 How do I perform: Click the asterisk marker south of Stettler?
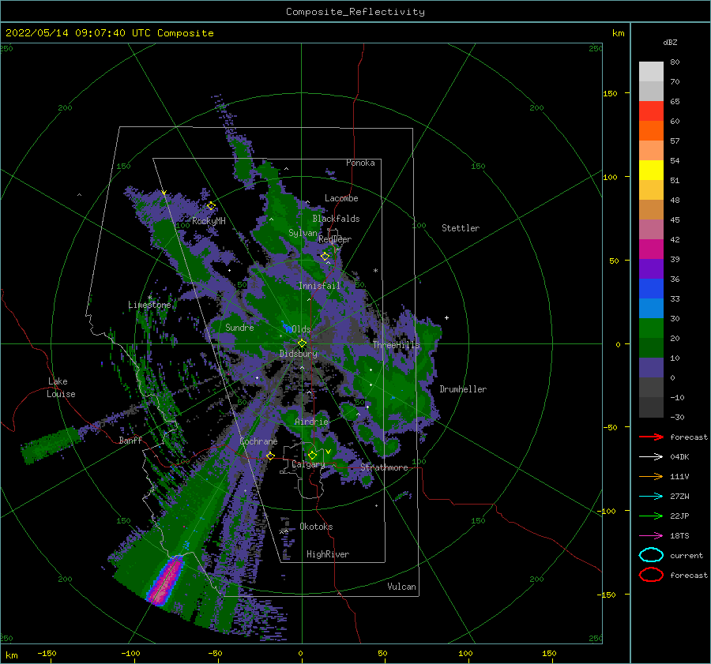375,271
